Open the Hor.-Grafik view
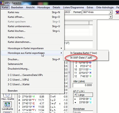This screenshot has width=119, height=113. click(x=8, y=97)
